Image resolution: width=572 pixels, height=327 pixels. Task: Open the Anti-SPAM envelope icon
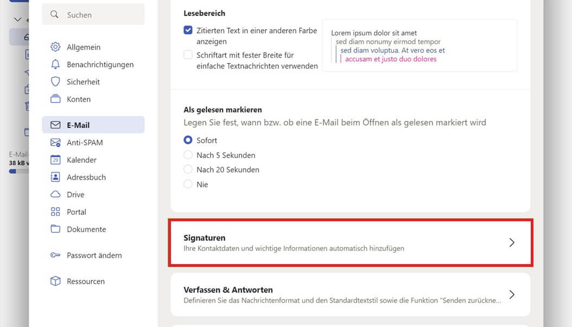coord(55,143)
